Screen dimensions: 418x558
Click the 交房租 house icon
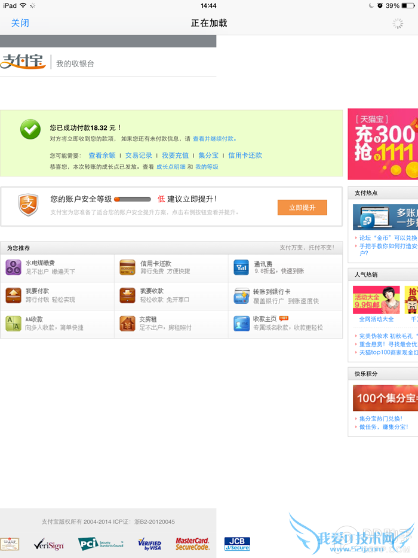[x=127, y=324]
